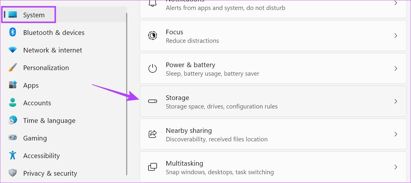Click the Wi-Fi Network & internet icon

pyautogui.click(x=13, y=50)
